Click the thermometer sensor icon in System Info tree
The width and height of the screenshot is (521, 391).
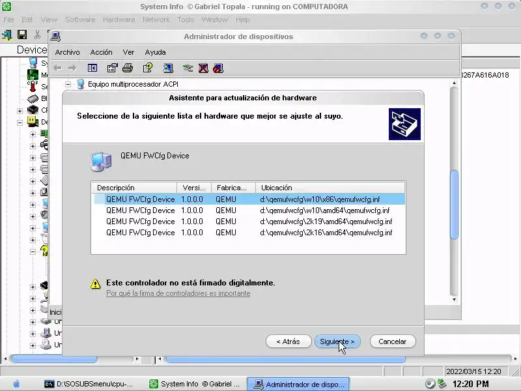click(33, 87)
